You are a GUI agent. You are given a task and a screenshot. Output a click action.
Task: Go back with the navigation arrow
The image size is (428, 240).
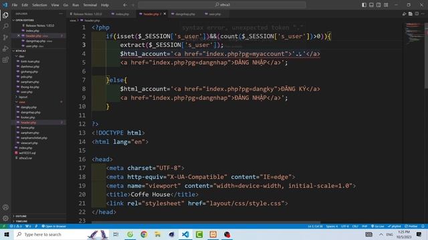125,5
